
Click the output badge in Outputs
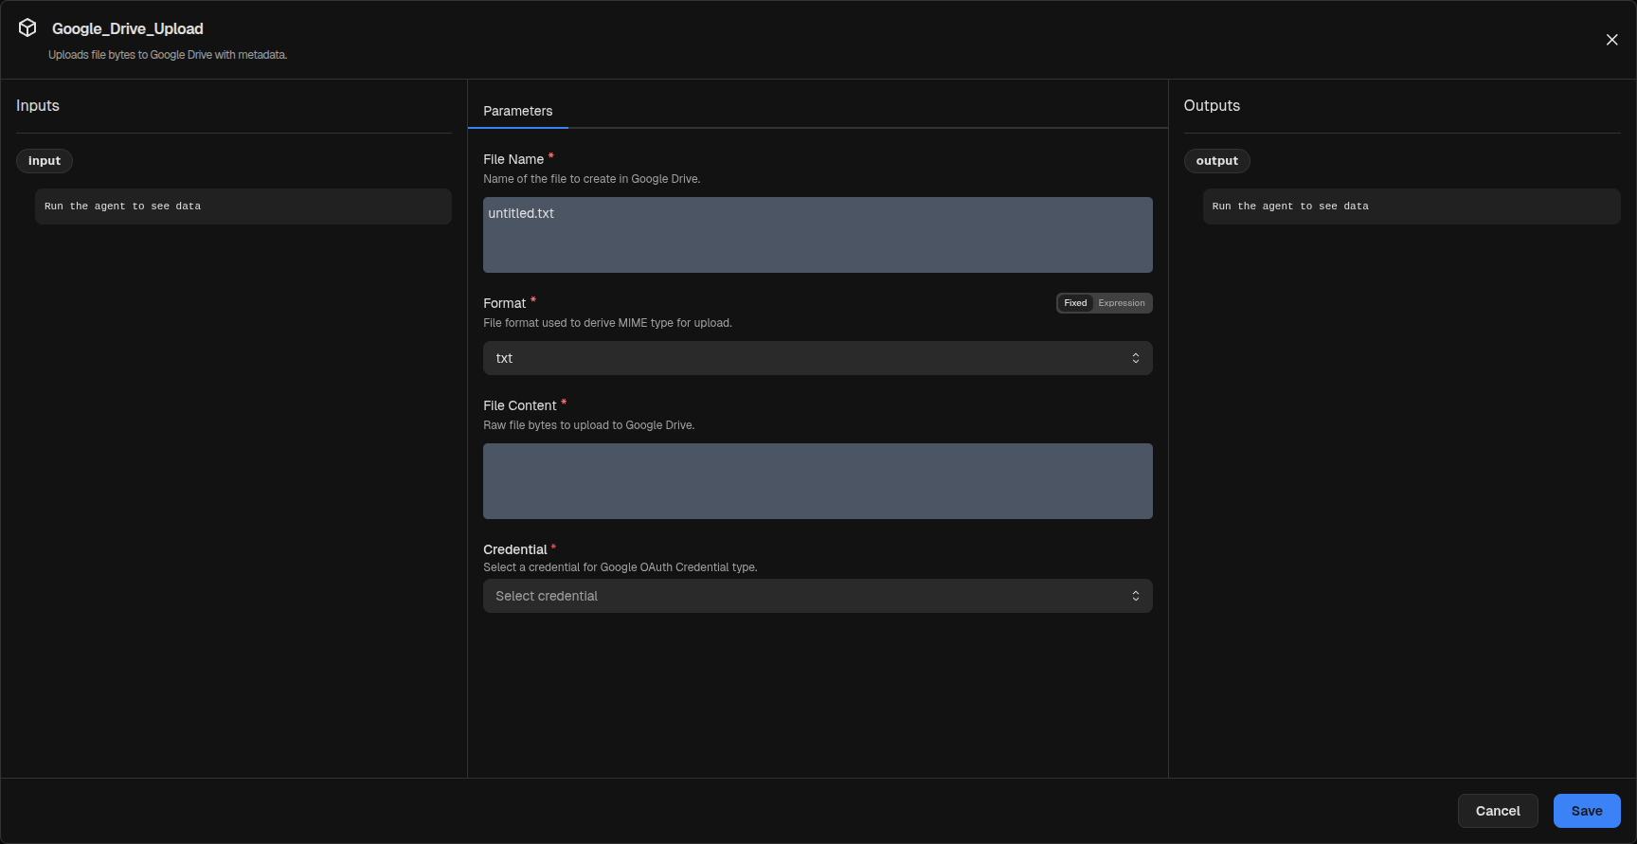1216,161
